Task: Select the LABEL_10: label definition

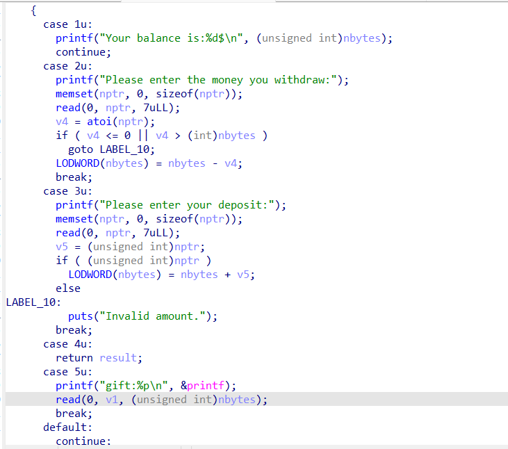Action: (x=33, y=302)
